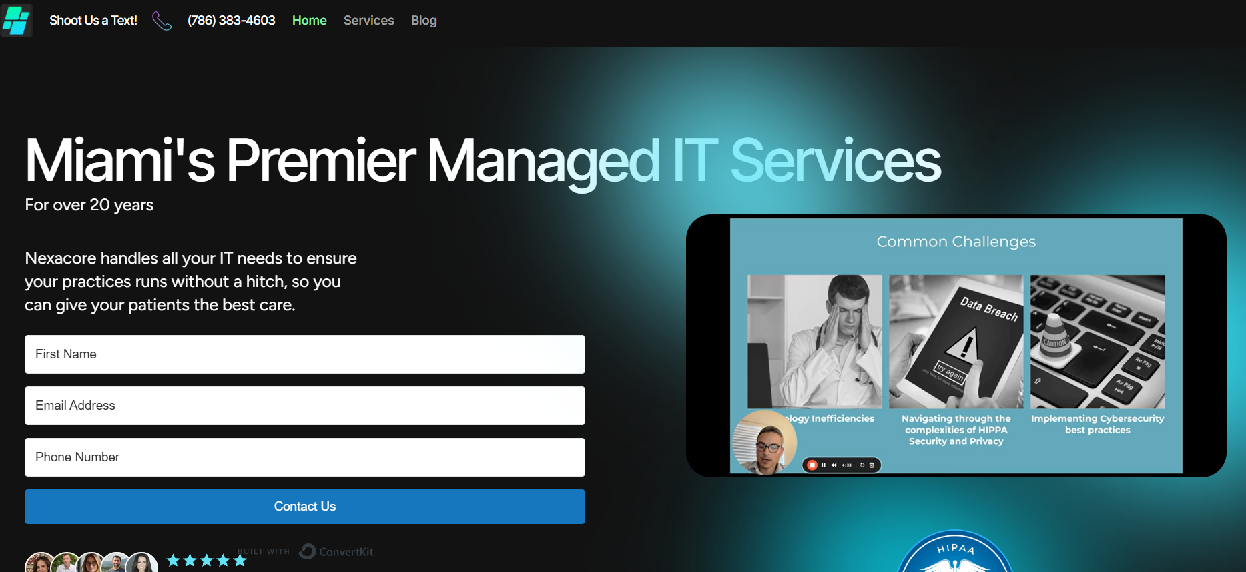Image resolution: width=1246 pixels, height=572 pixels.
Task: Click the HIPAA badge
Action: pyautogui.click(x=955, y=551)
